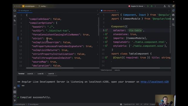Viewport: 188px width, 106px height.
Task: Close the Local (5) terminal tab
Action: pos(45,74)
